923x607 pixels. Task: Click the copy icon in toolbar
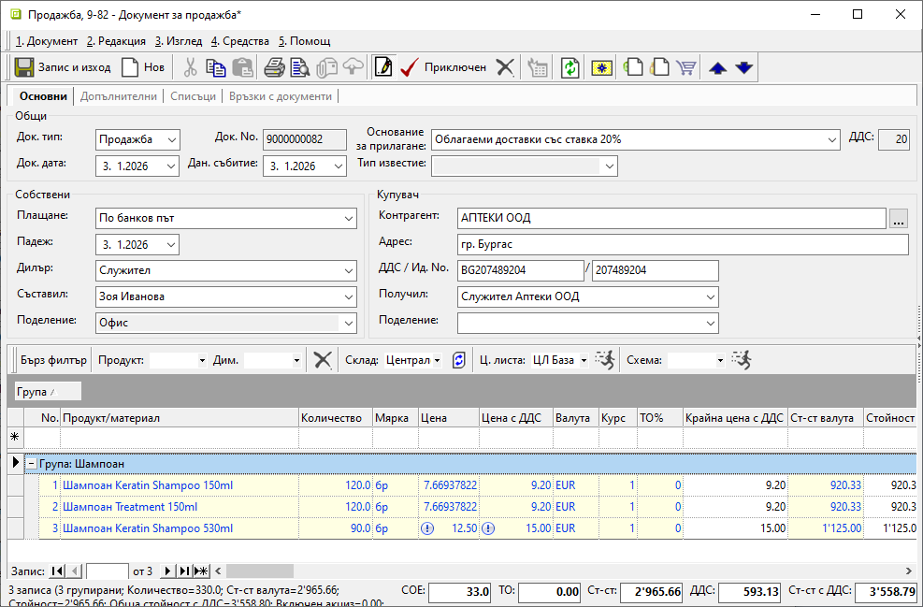[216, 67]
